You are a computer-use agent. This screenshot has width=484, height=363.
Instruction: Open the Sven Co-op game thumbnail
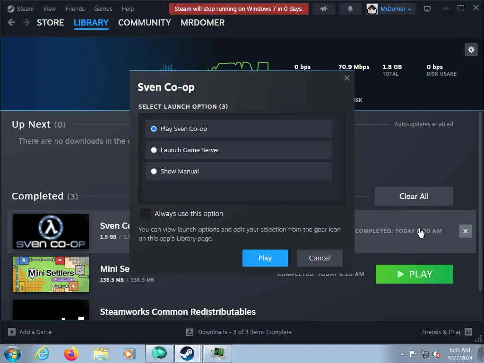click(51, 231)
